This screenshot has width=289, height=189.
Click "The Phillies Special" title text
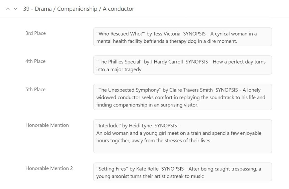click(119, 62)
